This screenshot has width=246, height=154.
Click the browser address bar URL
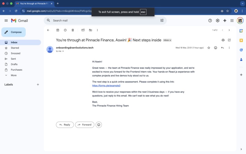click(x=59, y=11)
